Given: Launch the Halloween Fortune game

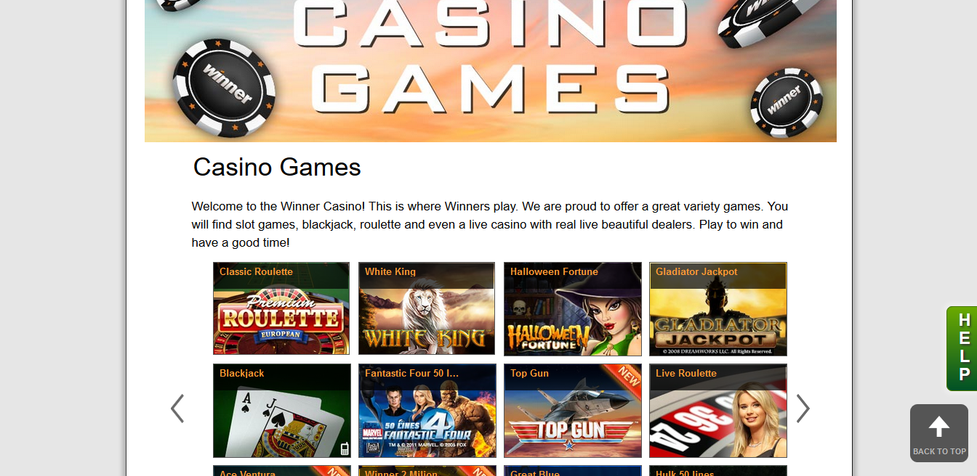Looking at the screenshot, I should tap(573, 309).
